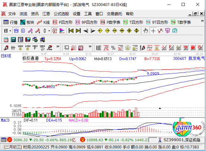
Task: Expand the top toolbar overflow chevron
Action: [x=202, y=20]
